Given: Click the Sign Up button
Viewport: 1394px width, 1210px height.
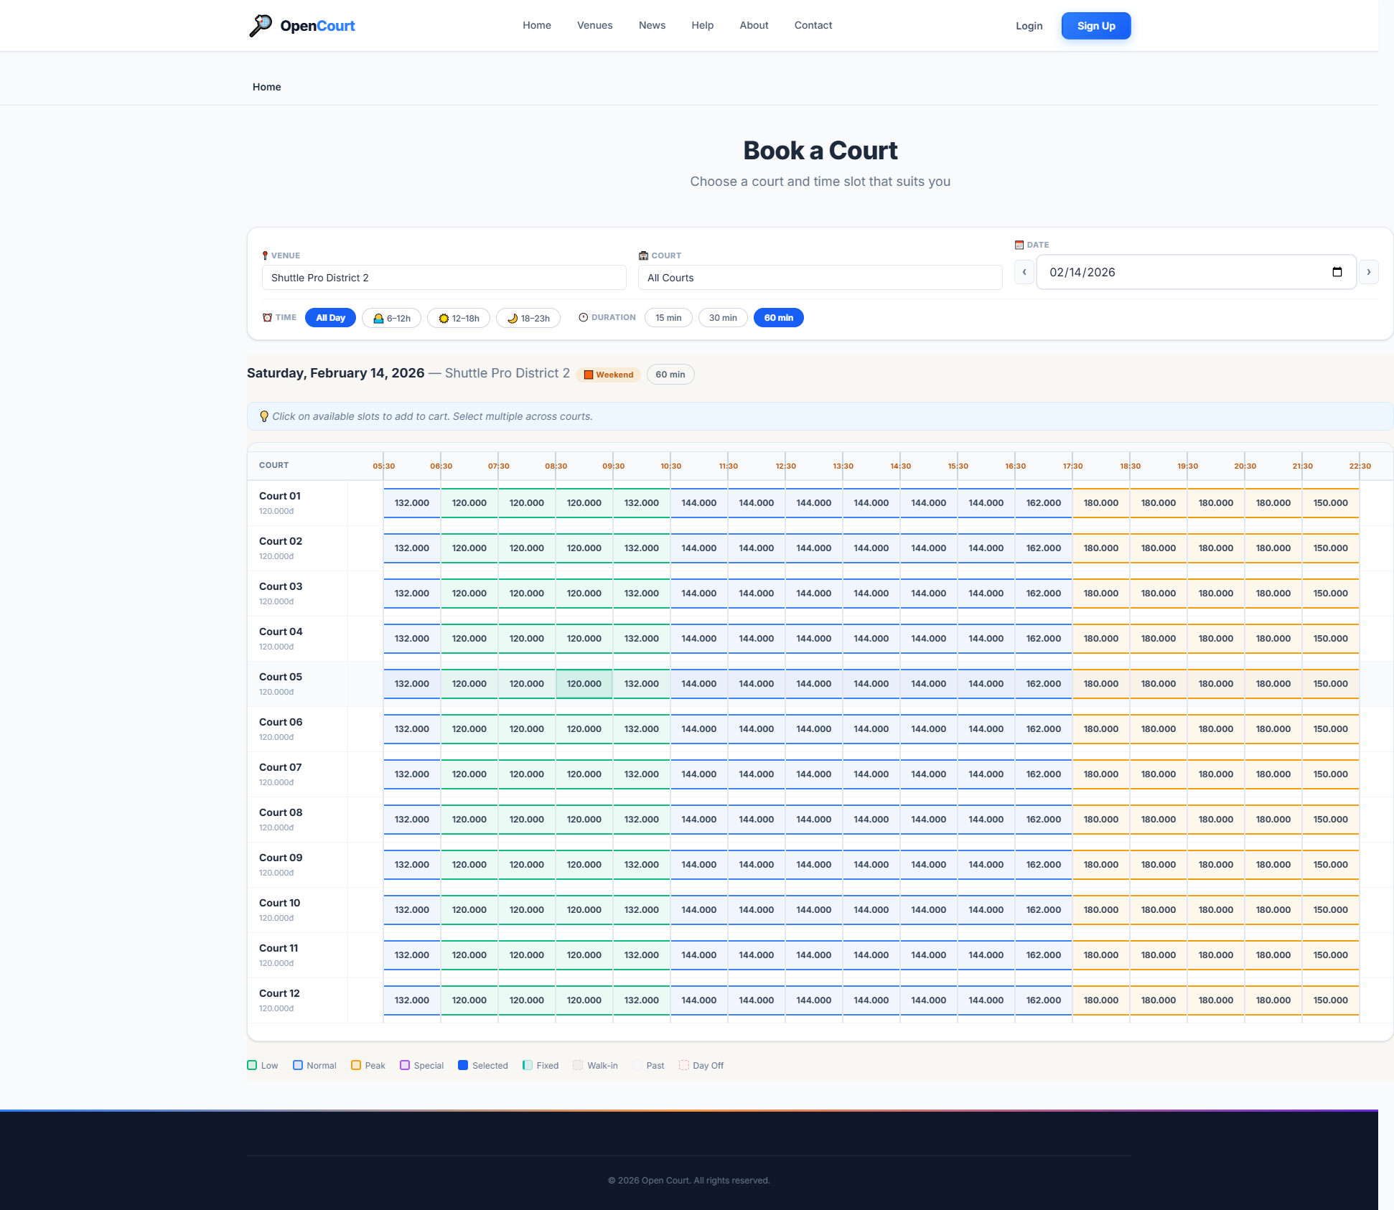Looking at the screenshot, I should point(1095,26).
